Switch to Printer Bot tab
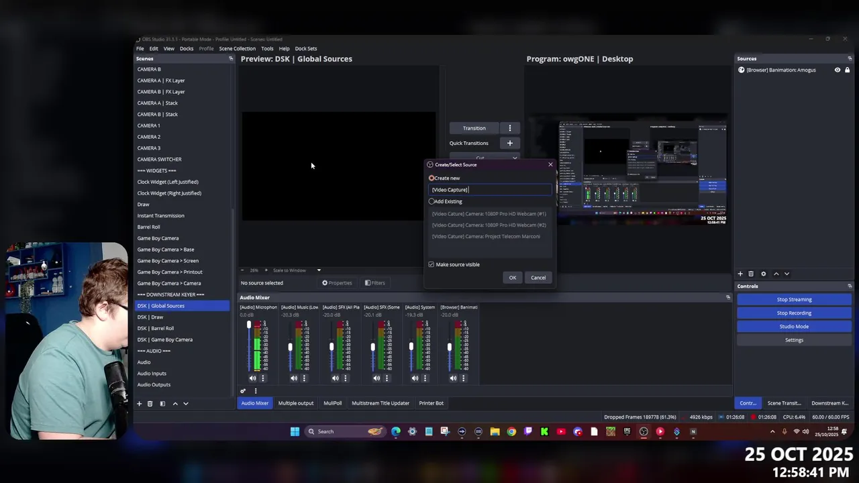 (x=432, y=403)
